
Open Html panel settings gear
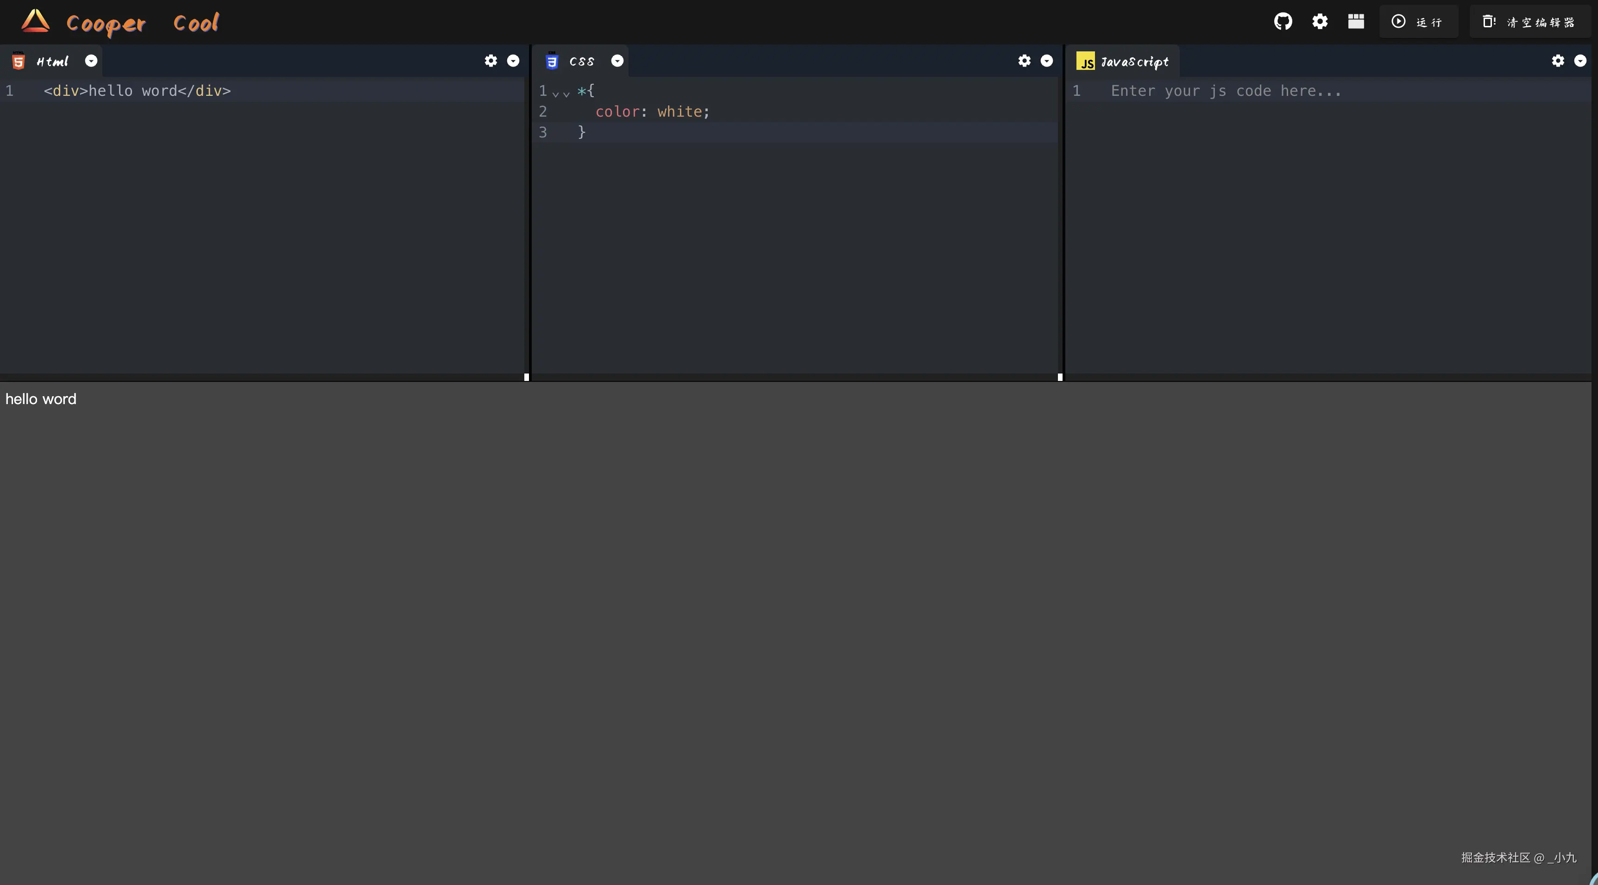point(491,61)
